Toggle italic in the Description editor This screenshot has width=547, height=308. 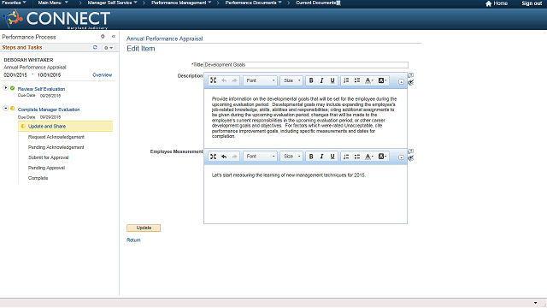[x=321, y=80]
